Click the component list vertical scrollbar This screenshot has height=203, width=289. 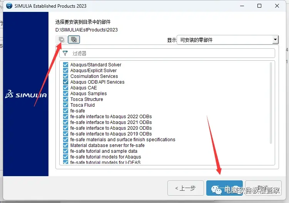coord(271,103)
